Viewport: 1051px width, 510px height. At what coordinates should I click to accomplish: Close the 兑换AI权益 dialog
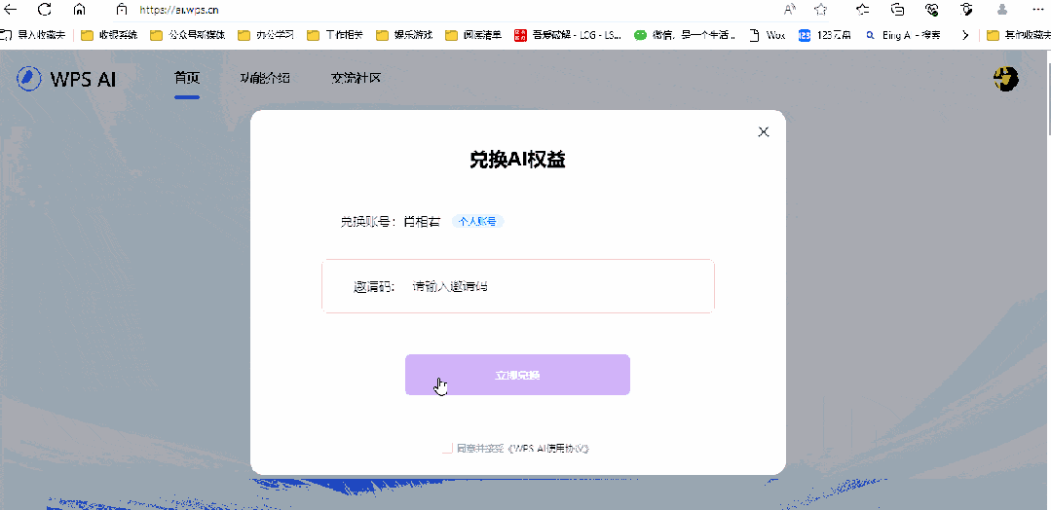[x=763, y=132]
